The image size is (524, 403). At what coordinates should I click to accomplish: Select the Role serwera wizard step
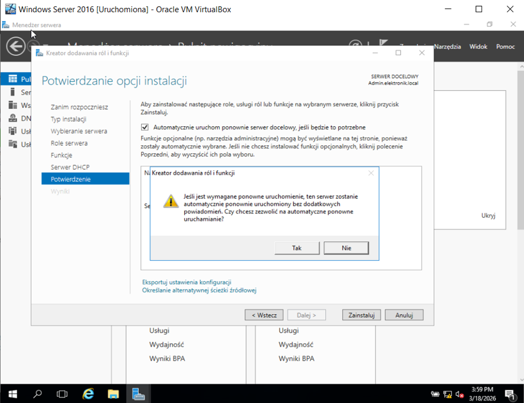(x=69, y=143)
